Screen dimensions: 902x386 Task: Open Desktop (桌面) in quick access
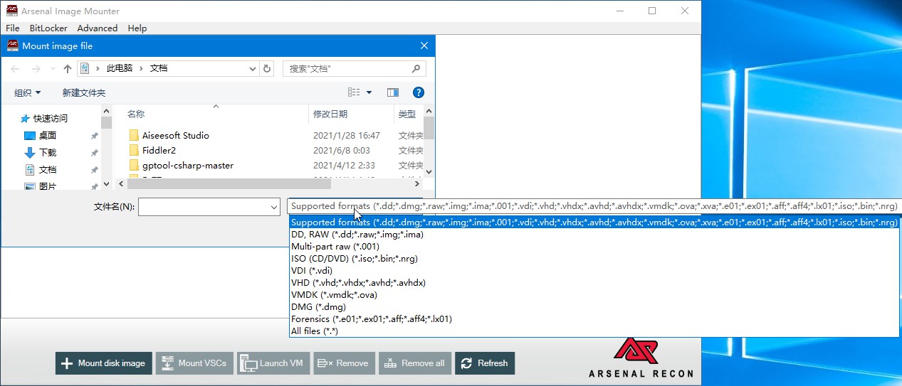pyautogui.click(x=48, y=135)
